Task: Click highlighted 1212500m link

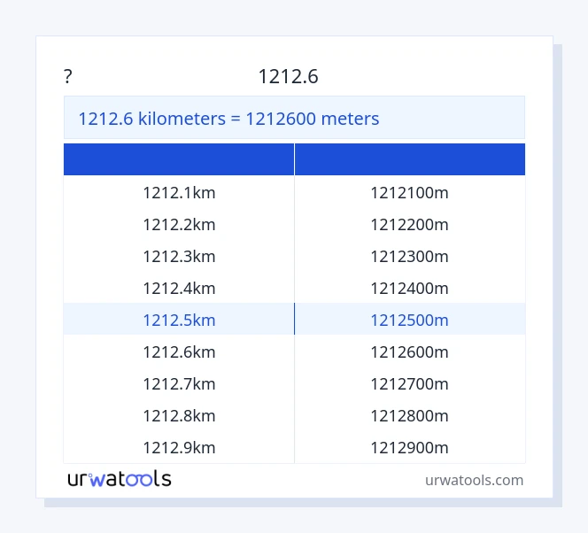Action: pyautogui.click(x=409, y=320)
